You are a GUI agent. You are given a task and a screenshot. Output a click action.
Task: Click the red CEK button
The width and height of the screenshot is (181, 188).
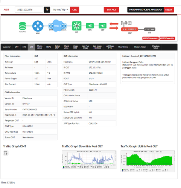pyautogui.click(x=75, y=10)
